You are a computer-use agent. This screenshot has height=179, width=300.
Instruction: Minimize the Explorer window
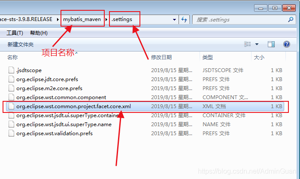pyautogui.click(x=261, y=8)
